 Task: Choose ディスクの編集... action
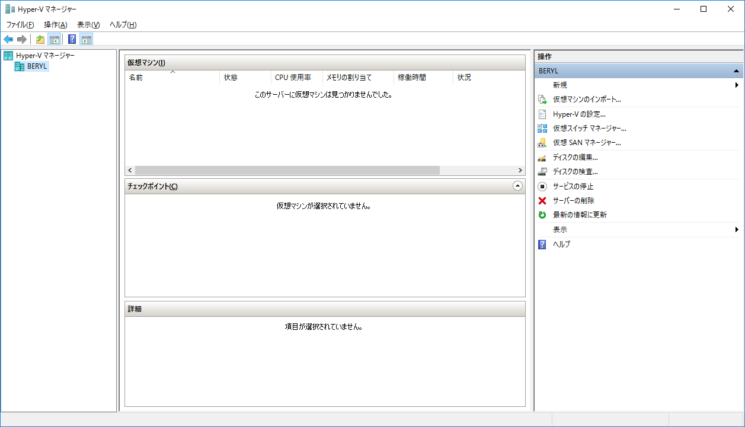pos(575,158)
